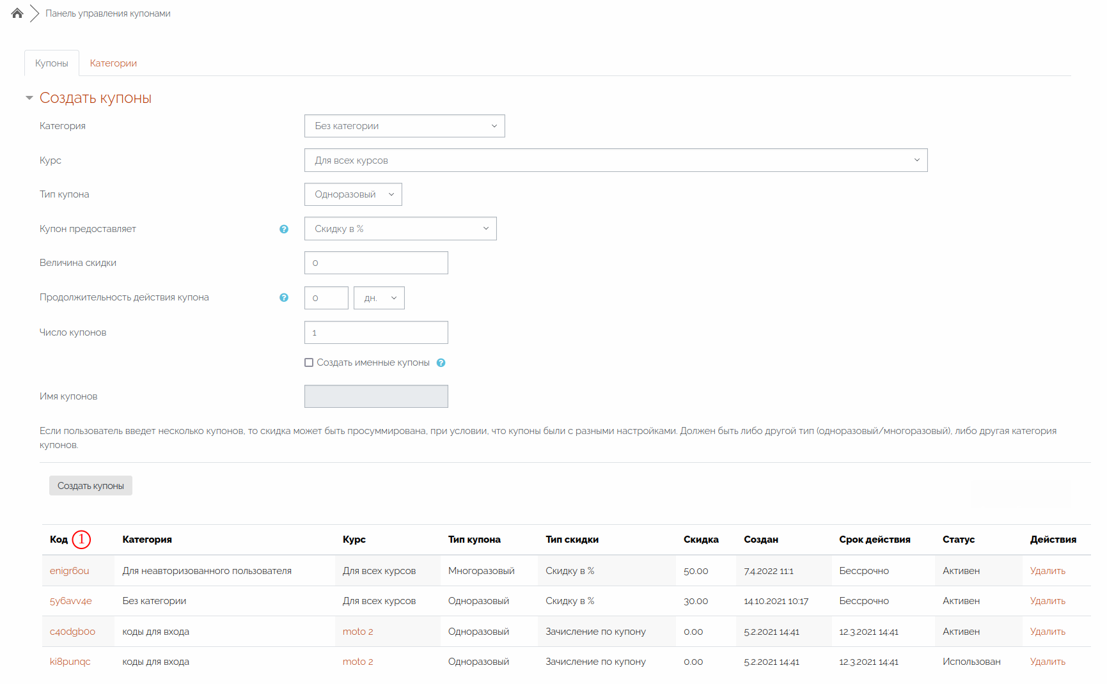Image resolution: width=1107 pixels, height=684 pixels.
Task: Collapse the 'Создать купоны' section
Action: (29, 98)
